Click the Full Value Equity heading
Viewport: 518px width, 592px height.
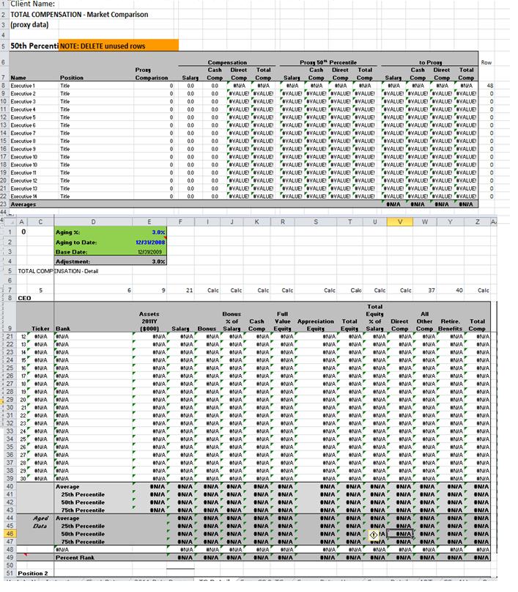click(x=282, y=321)
